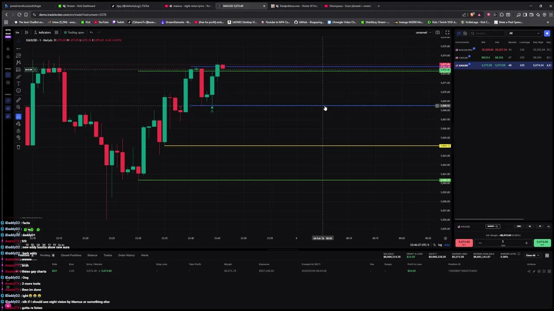Click the trash remove drawings icon
The height and width of the screenshot is (311, 554).
point(18,147)
